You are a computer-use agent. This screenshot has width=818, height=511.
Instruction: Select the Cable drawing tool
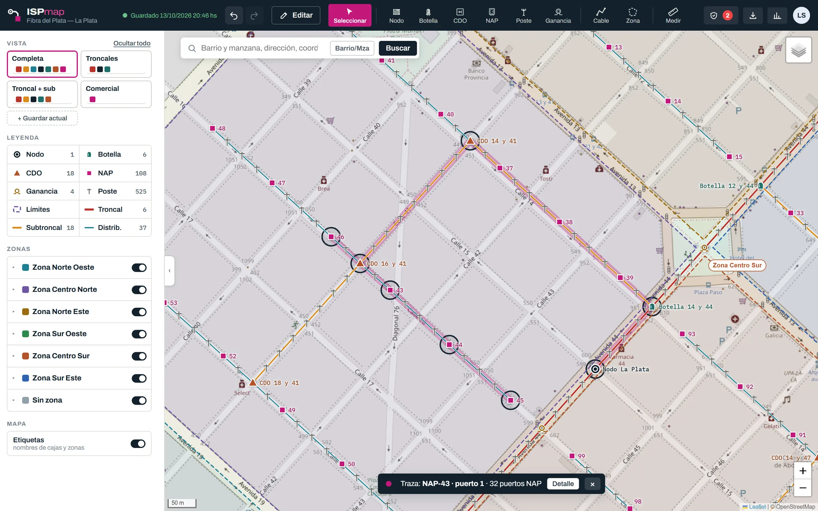601,15
